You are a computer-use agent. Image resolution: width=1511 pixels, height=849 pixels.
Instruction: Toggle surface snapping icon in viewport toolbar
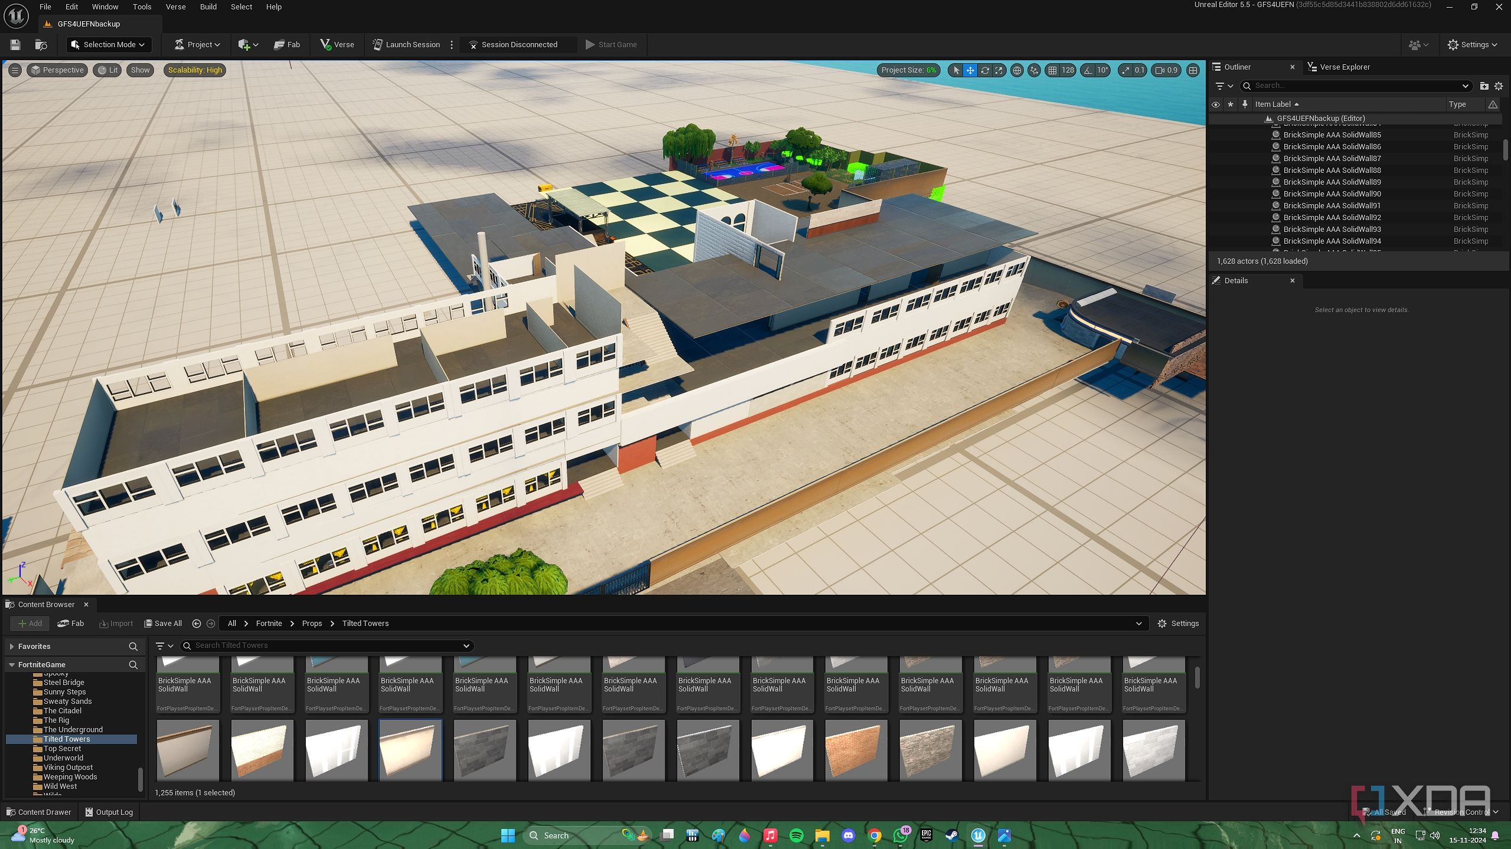click(1034, 70)
